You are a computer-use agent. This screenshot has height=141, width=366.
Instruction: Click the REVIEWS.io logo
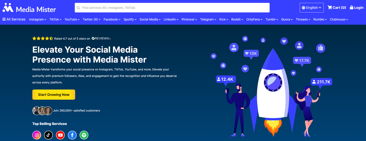pos(101,38)
